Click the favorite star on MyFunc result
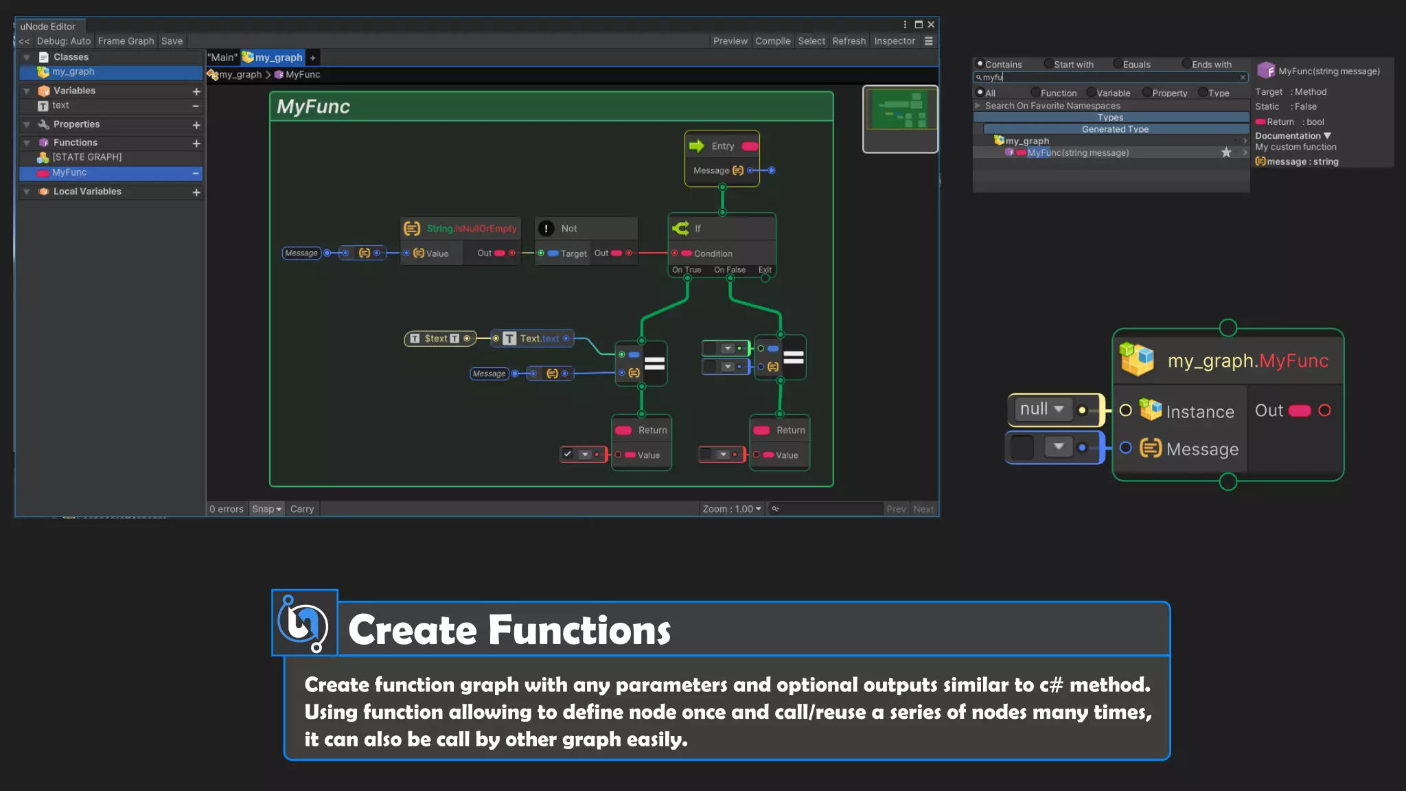Viewport: 1406px width, 791px height. tap(1226, 152)
